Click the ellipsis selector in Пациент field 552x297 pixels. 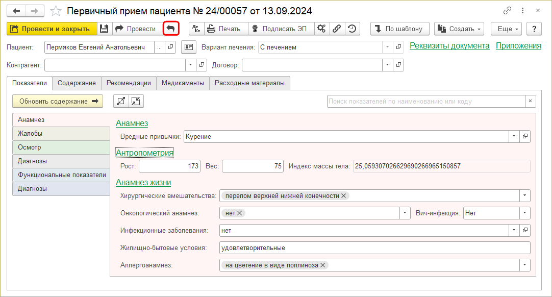click(160, 47)
